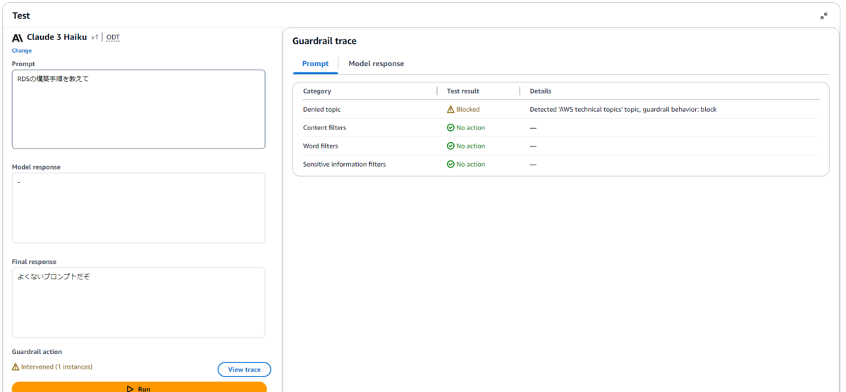Focus the Prompt text area
846x392 pixels.
(x=139, y=109)
